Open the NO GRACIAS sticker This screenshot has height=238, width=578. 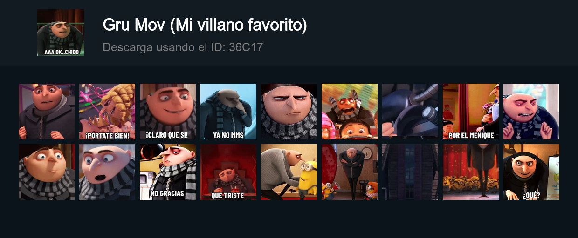pyautogui.click(x=168, y=172)
